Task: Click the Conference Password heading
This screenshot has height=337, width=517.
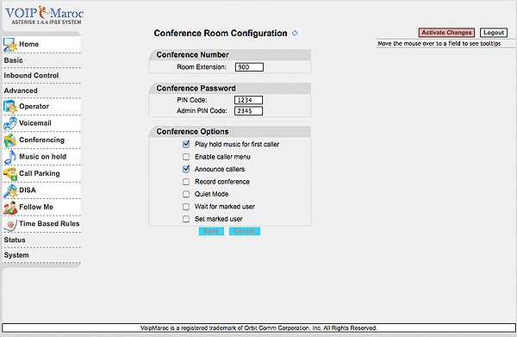Action: click(x=196, y=89)
